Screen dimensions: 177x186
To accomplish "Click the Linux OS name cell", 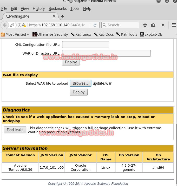I will click(106, 167).
